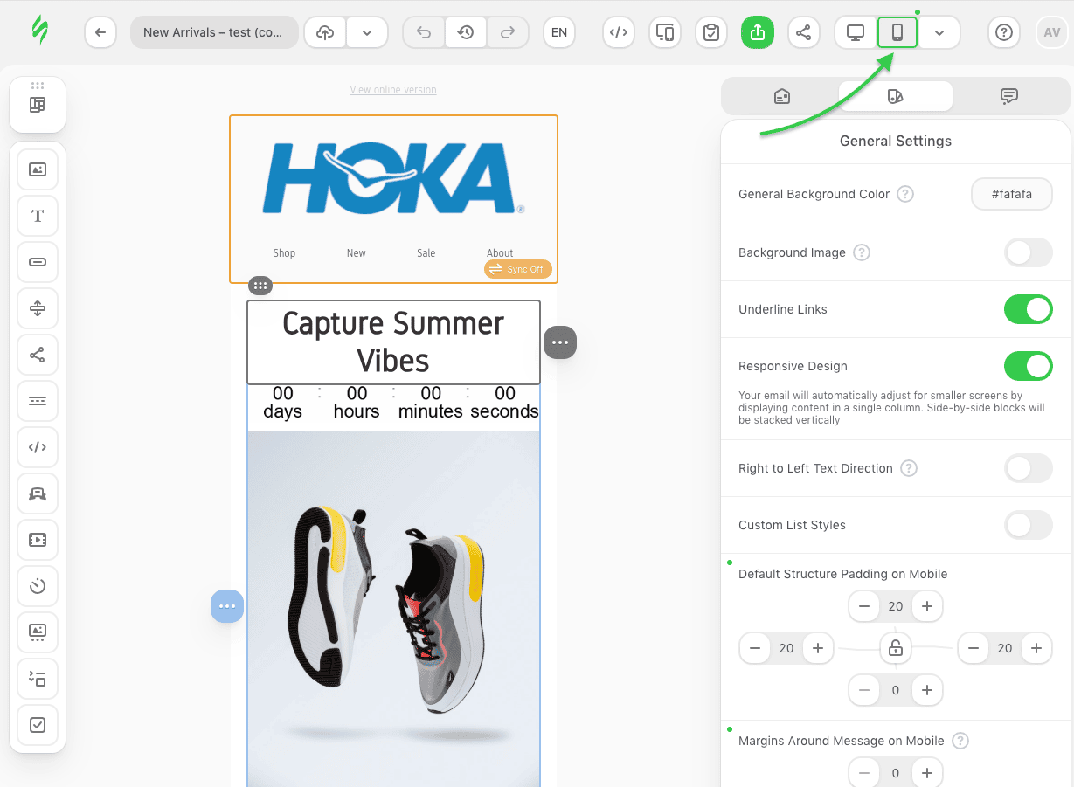
Task: Disable Underline Links
Action: (1029, 309)
